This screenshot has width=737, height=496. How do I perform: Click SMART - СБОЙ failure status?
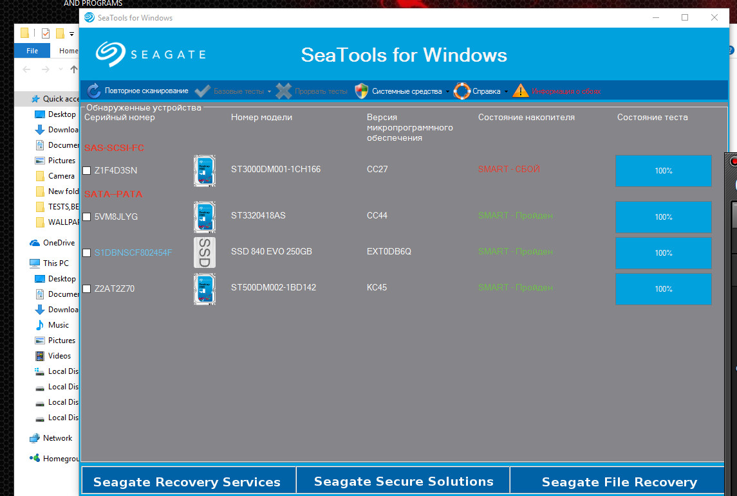(508, 169)
